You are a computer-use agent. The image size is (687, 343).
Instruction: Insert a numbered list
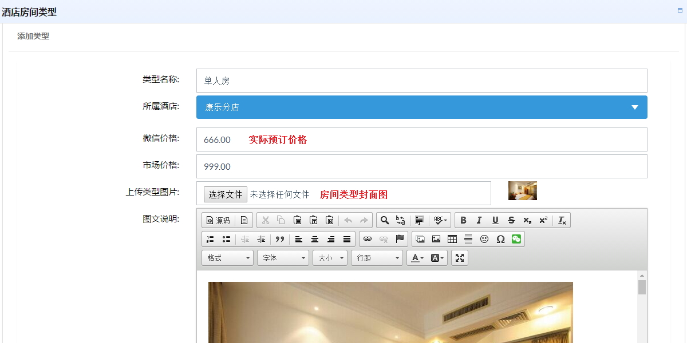tap(210, 239)
